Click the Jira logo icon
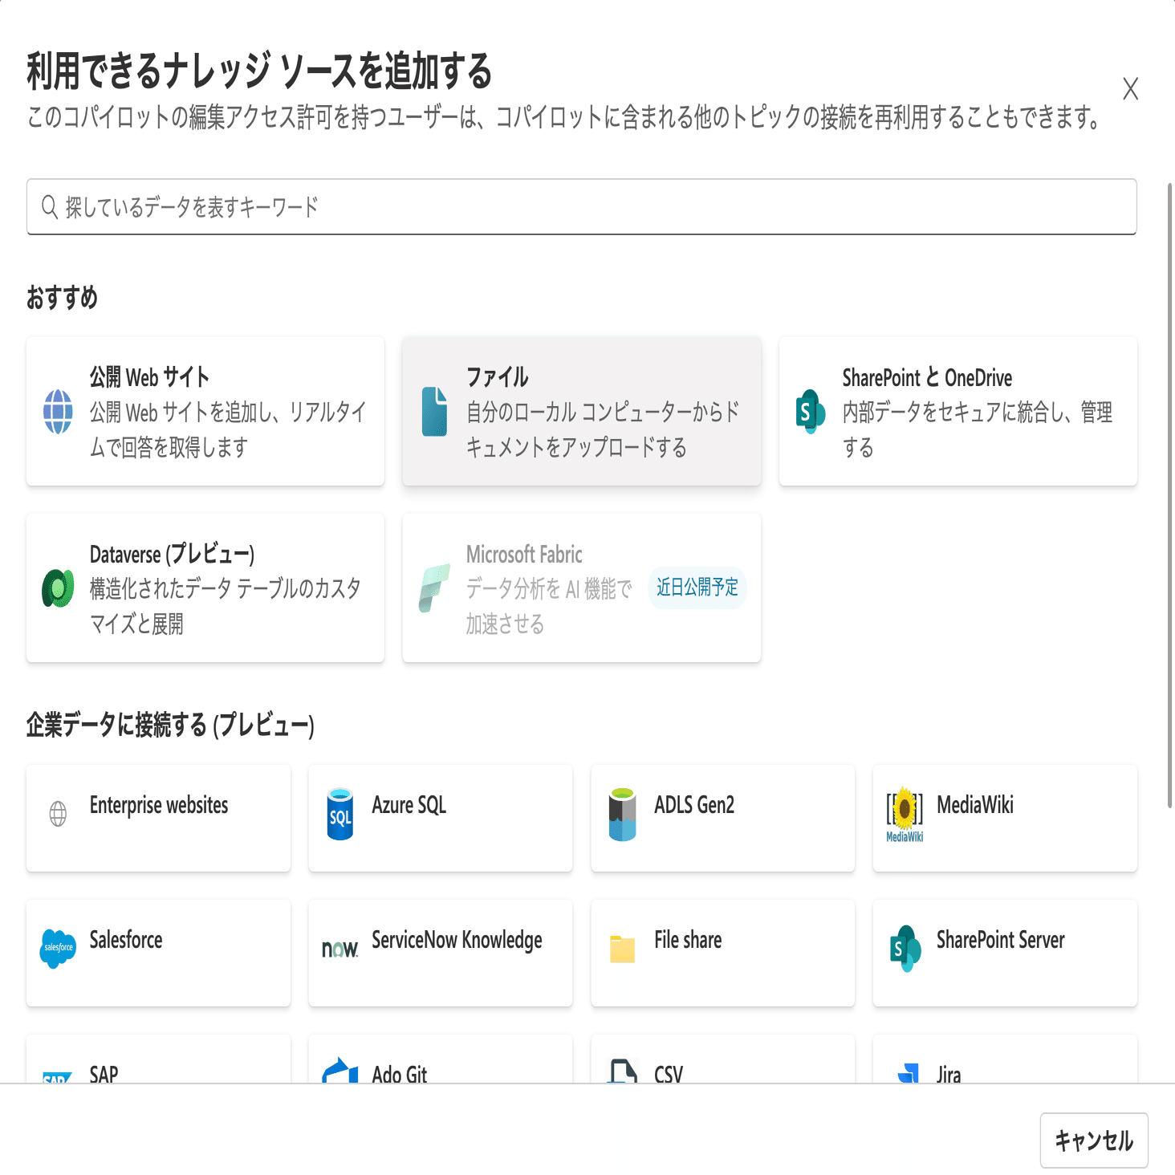 (x=908, y=1073)
